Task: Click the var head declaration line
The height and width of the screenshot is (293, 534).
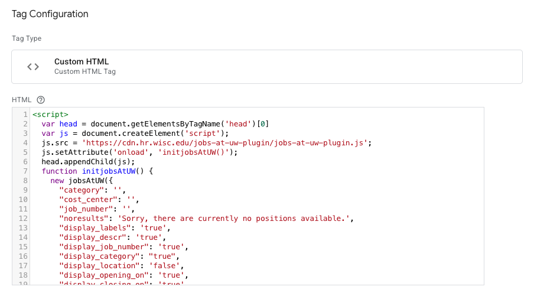Action: tap(155, 123)
